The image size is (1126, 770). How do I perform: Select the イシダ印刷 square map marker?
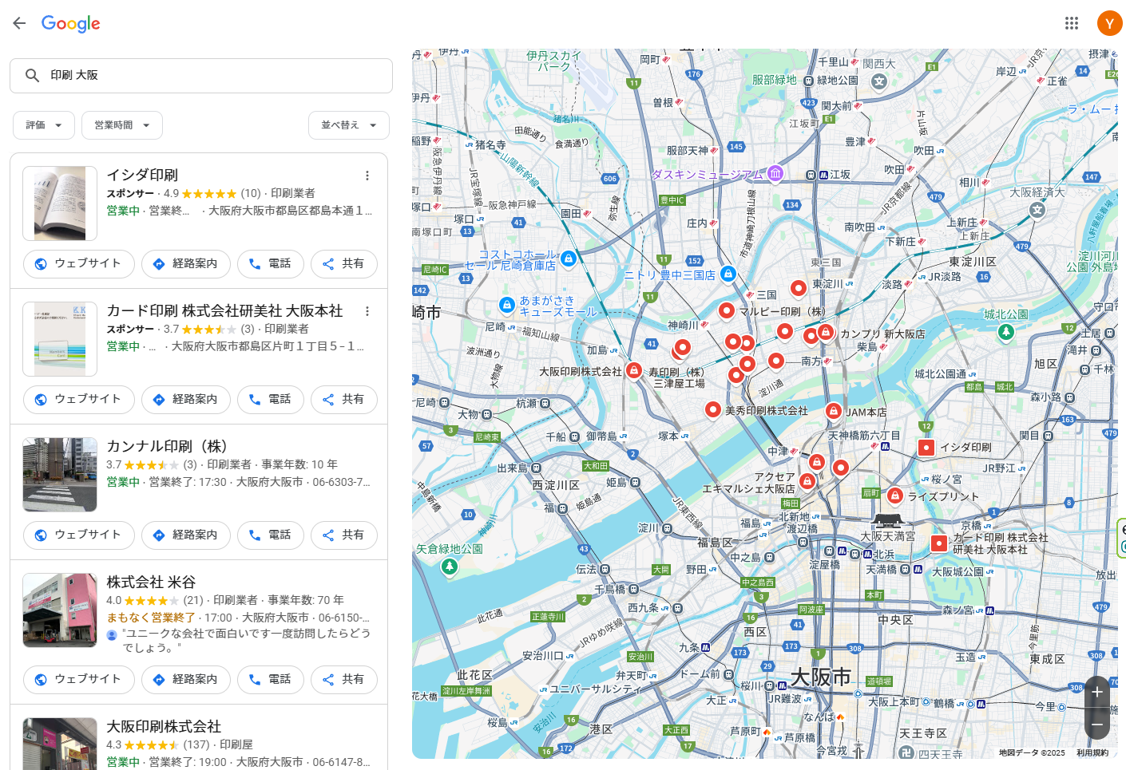click(926, 448)
